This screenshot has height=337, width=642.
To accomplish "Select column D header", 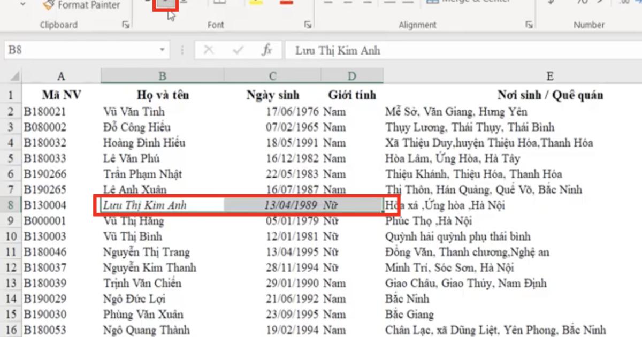I will pyautogui.click(x=351, y=76).
